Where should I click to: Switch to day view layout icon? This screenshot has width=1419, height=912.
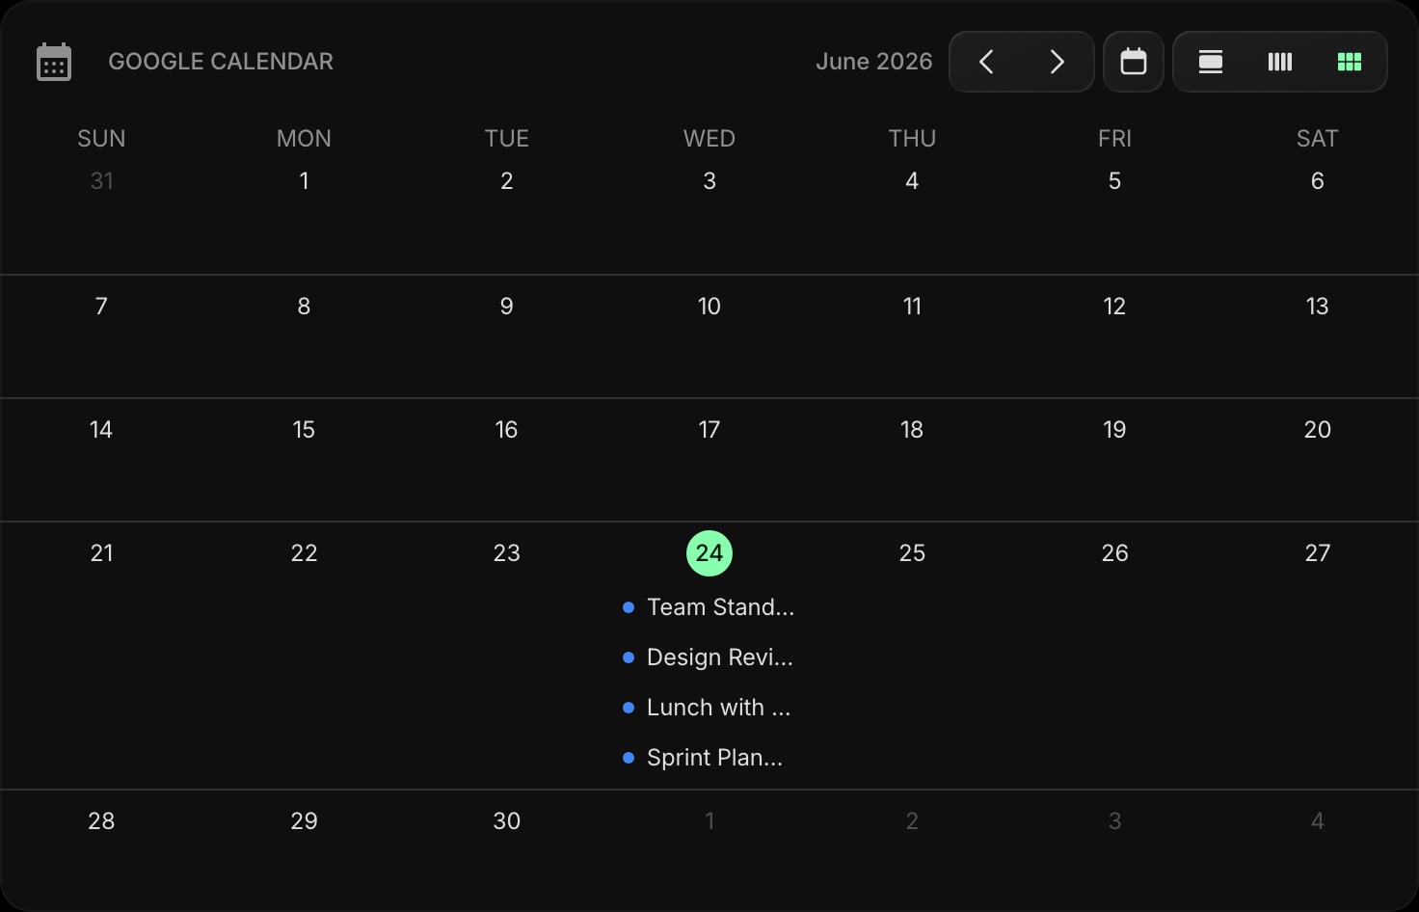coord(1211,62)
